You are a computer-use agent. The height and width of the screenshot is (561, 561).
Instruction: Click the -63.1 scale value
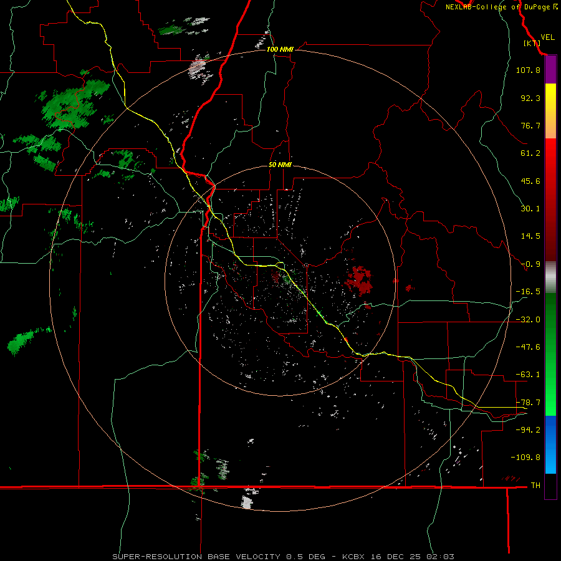pos(528,375)
